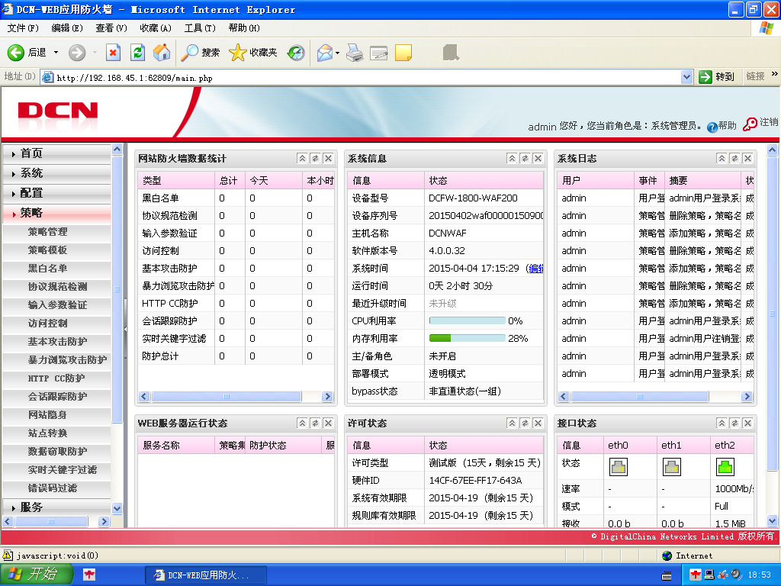Collapse the 系统信息 panel
The image size is (781, 586).
click(x=512, y=159)
